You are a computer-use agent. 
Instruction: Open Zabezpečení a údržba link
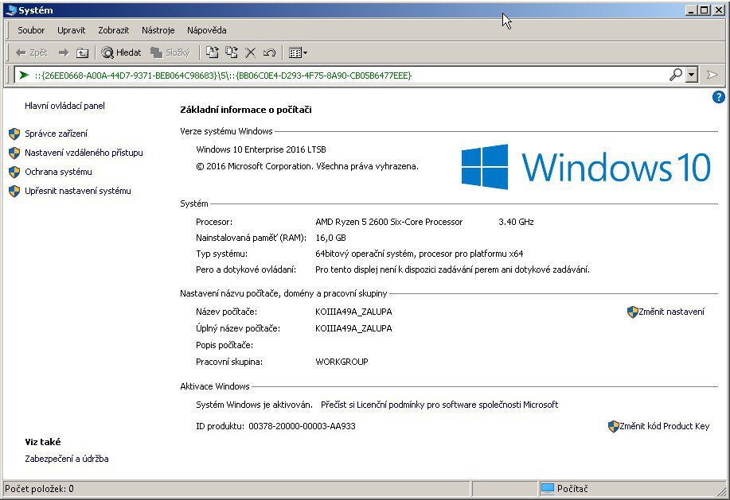tap(67, 458)
